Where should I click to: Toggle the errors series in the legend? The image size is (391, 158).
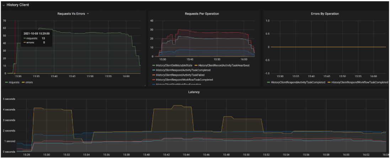coord(30,82)
